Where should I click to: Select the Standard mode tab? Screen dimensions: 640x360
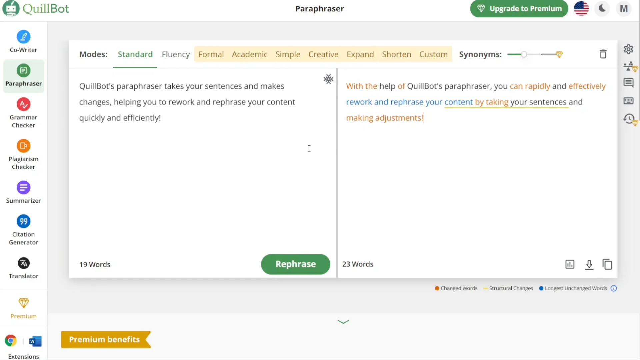[135, 54]
